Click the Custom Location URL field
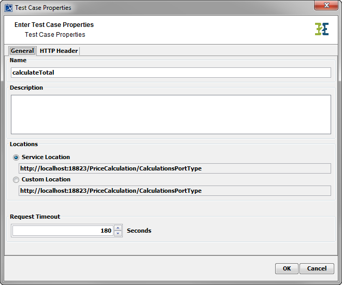The width and height of the screenshot is (342, 285). (x=175, y=191)
